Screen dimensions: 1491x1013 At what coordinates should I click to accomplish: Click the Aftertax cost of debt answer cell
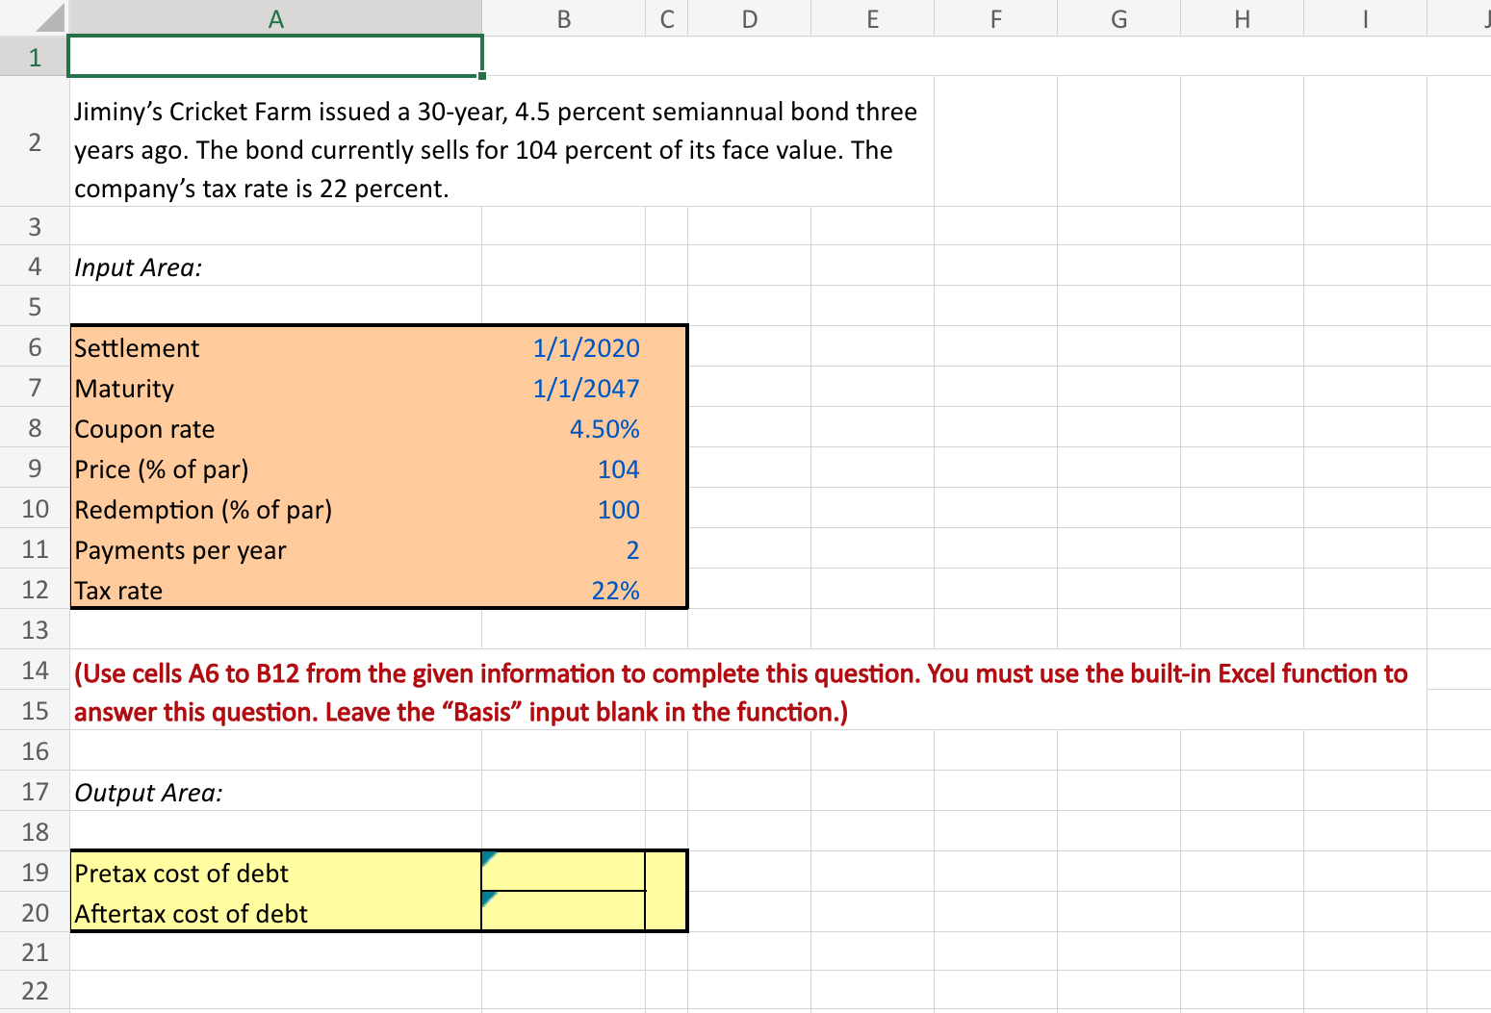[561, 912]
